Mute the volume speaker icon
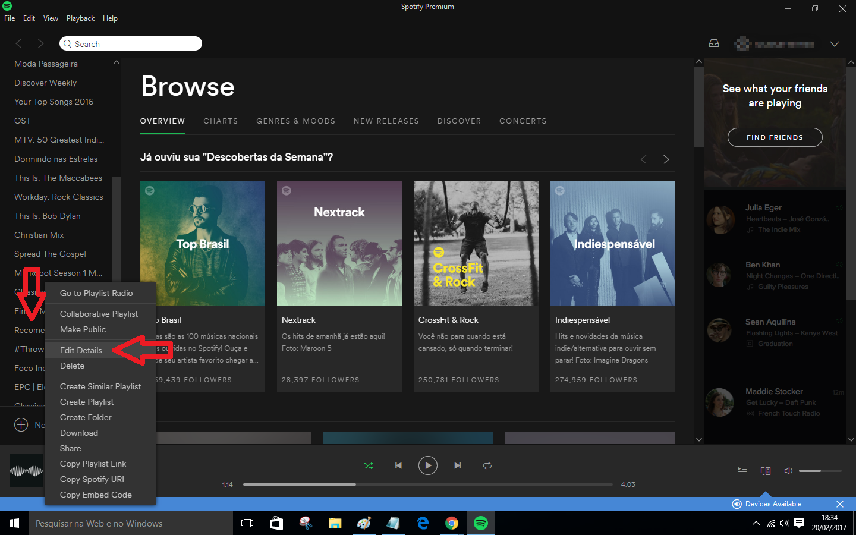 coord(788,471)
